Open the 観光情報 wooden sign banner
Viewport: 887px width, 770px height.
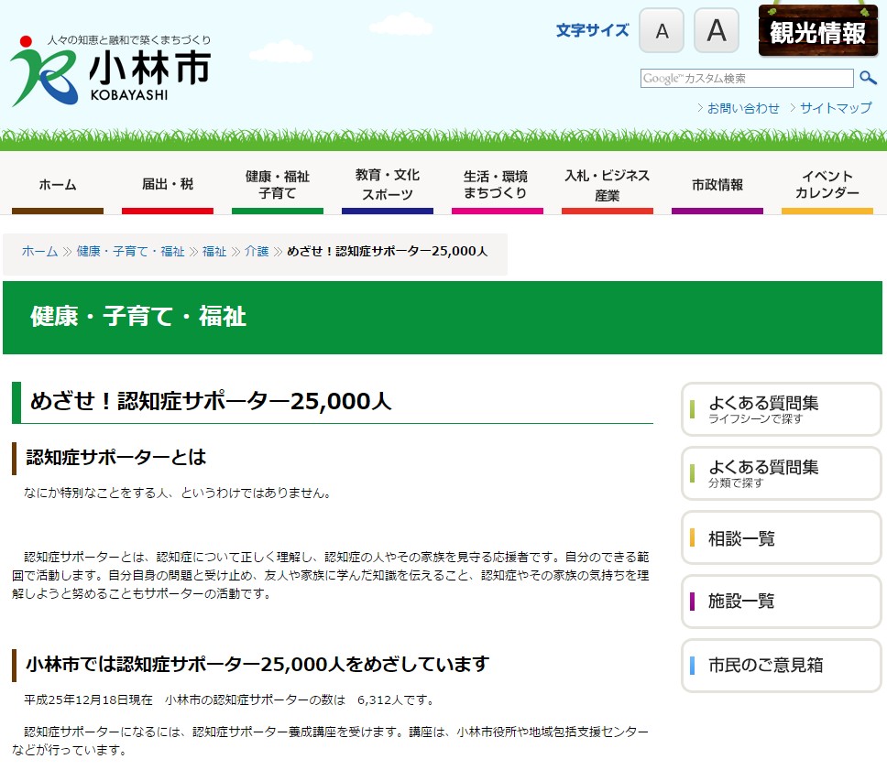(x=817, y=33)
